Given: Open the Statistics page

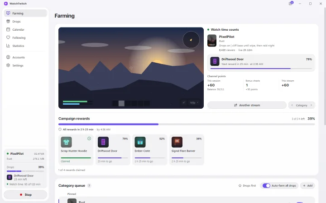Looking at the screenshot, I should pyautogui.click(x=25, y=46).
